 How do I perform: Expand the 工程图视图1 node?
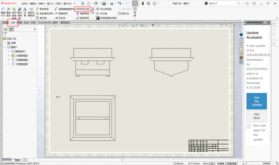pos(9,56)
